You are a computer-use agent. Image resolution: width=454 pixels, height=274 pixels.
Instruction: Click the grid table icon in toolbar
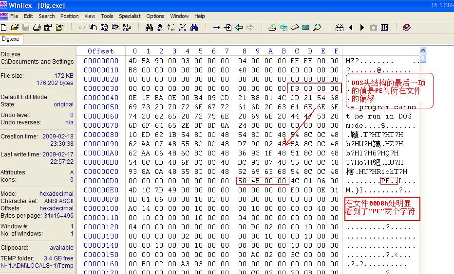[384, 27]
